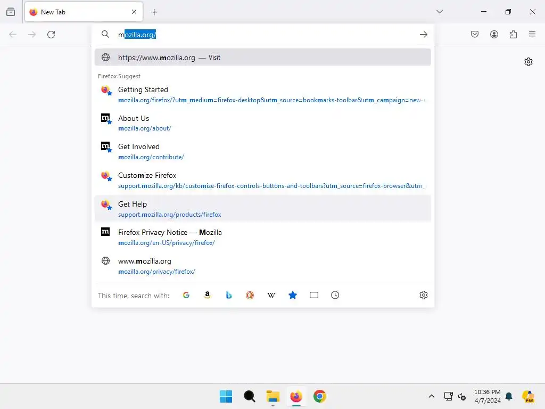This screenshot has height=409, width=545.
Task: Visit https://www.mozilla.org suggestion
Action: [x=263, y=58]
